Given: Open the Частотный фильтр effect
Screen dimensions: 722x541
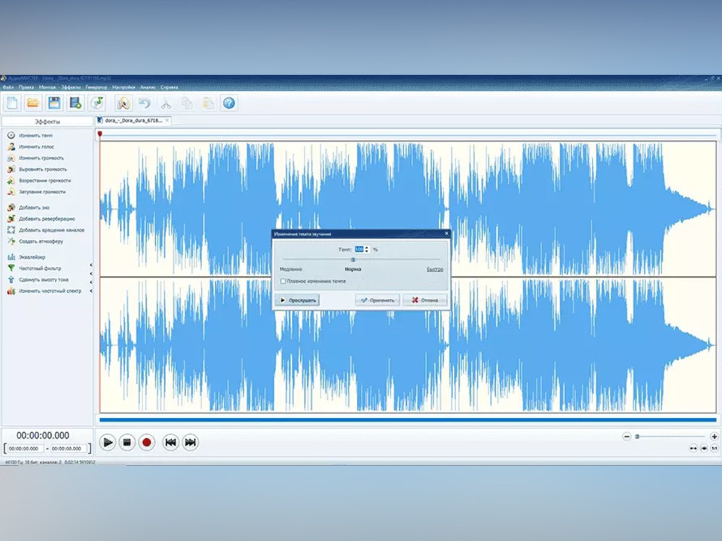Looking at the screenshot, I should [x=34, y=269].
